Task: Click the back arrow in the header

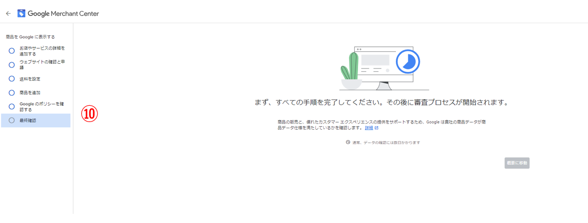Action: (8, 14)
